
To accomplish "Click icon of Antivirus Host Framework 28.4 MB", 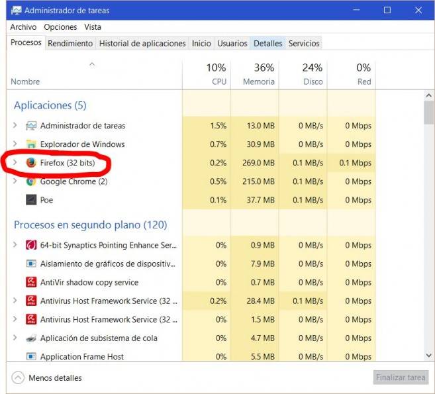I will click(x=31, y=301).
